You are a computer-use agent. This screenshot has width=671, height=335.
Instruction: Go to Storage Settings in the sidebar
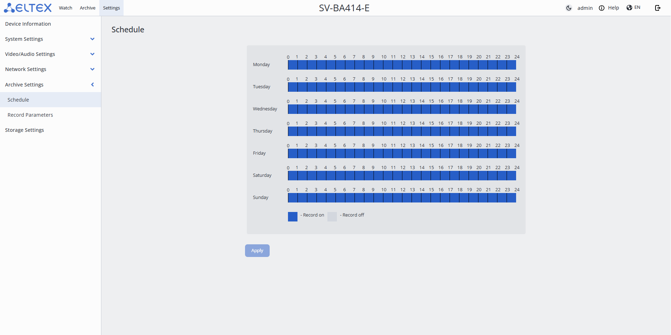click(x=25, y=130)
